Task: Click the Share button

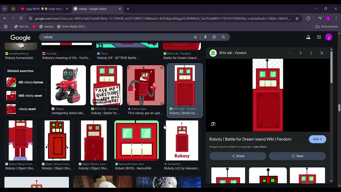Action: [x=238, y=156]
